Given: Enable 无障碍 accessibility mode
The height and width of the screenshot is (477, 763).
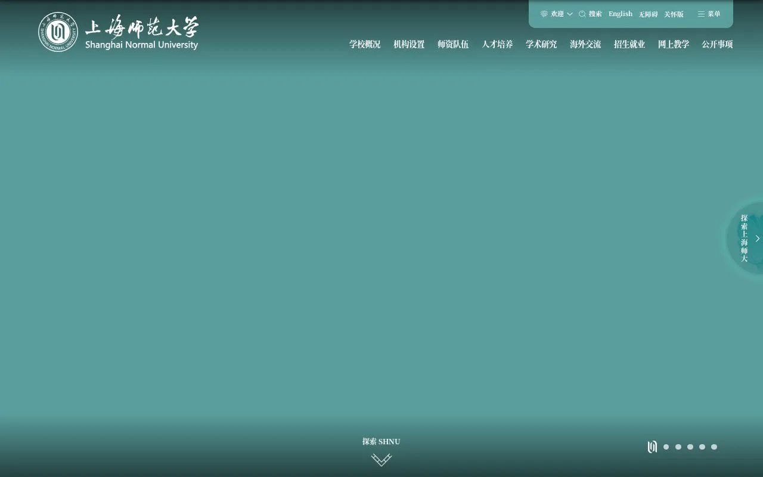Looking at the screenshot, I should coord(649,14).
